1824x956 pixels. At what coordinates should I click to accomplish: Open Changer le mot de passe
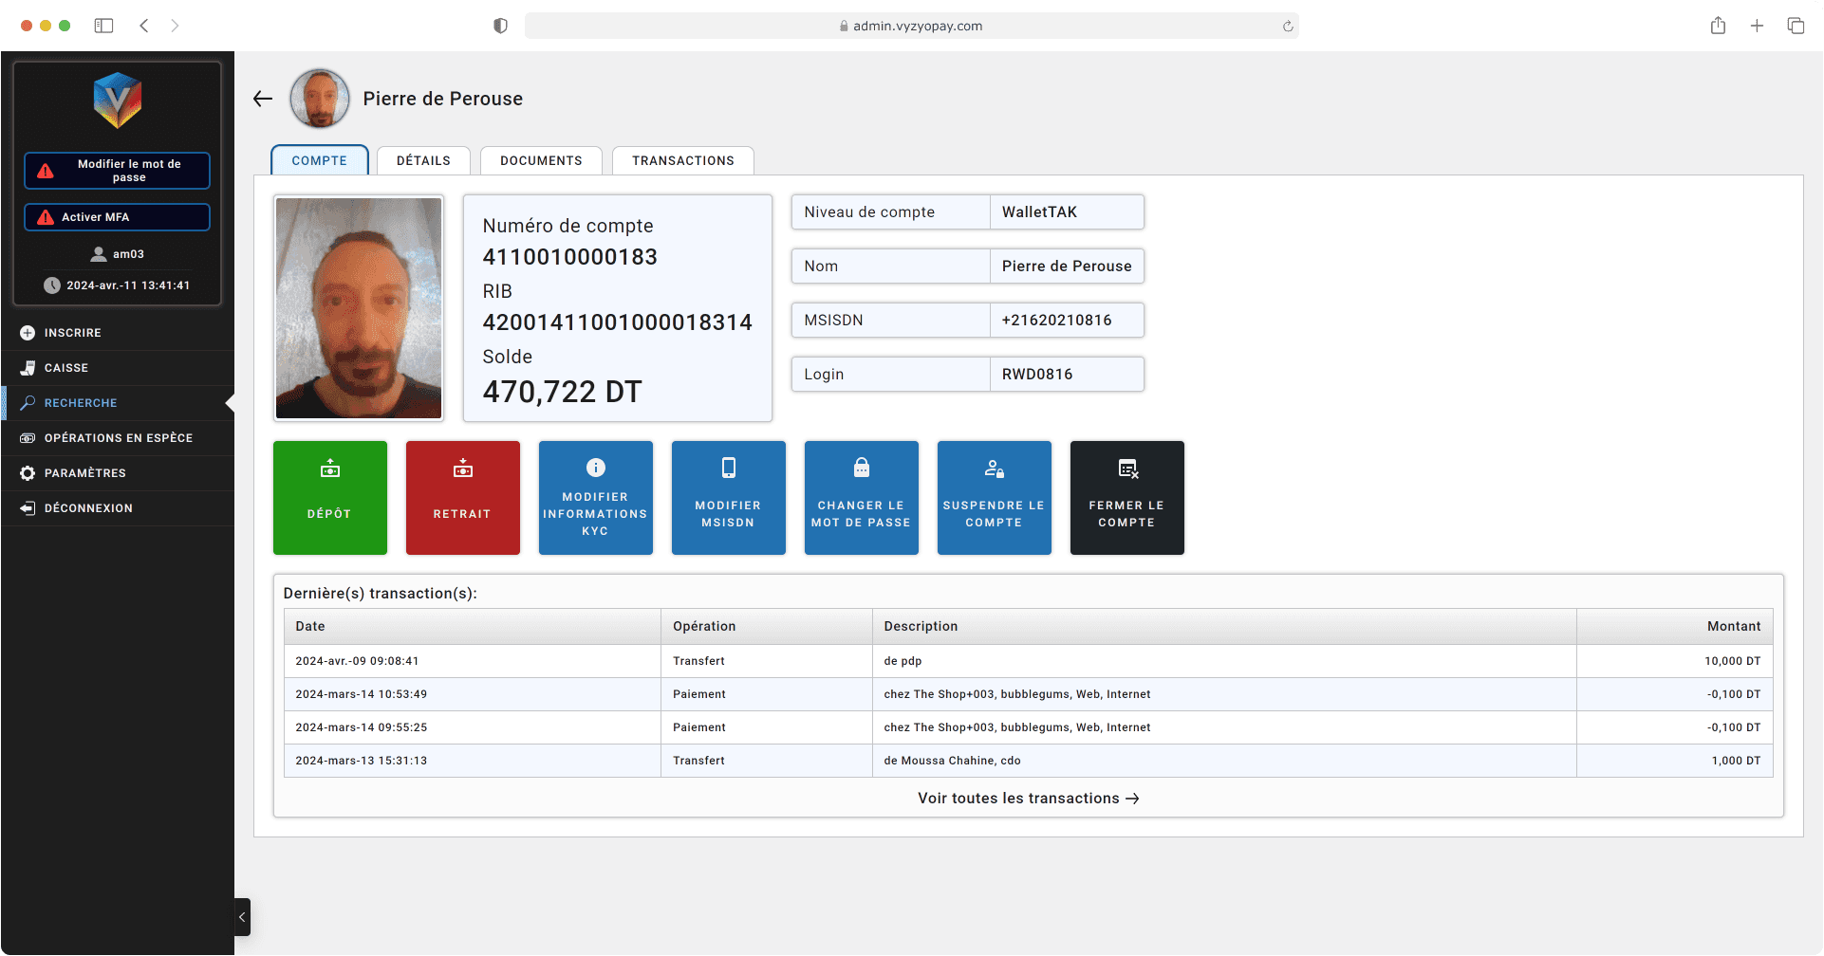tap(861, 497)
